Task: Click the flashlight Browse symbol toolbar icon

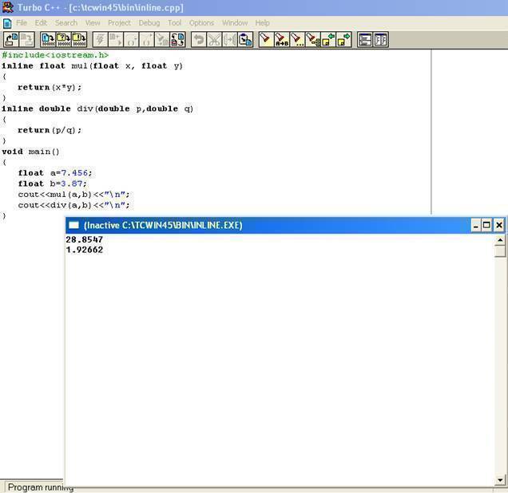Action: (x=312, y=40)
